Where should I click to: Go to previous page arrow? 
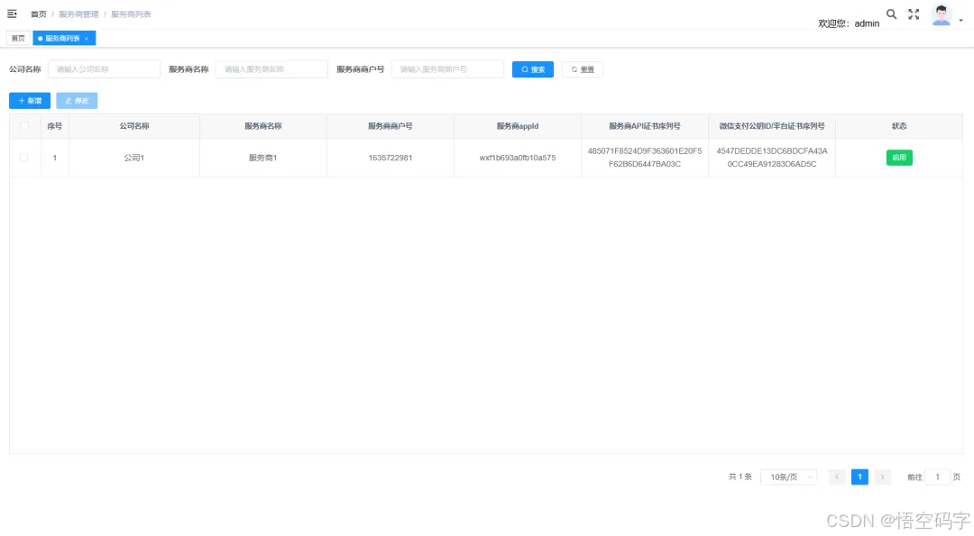click(837, 477)
